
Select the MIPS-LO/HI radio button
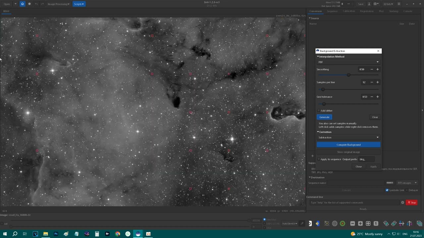point(264,224)
